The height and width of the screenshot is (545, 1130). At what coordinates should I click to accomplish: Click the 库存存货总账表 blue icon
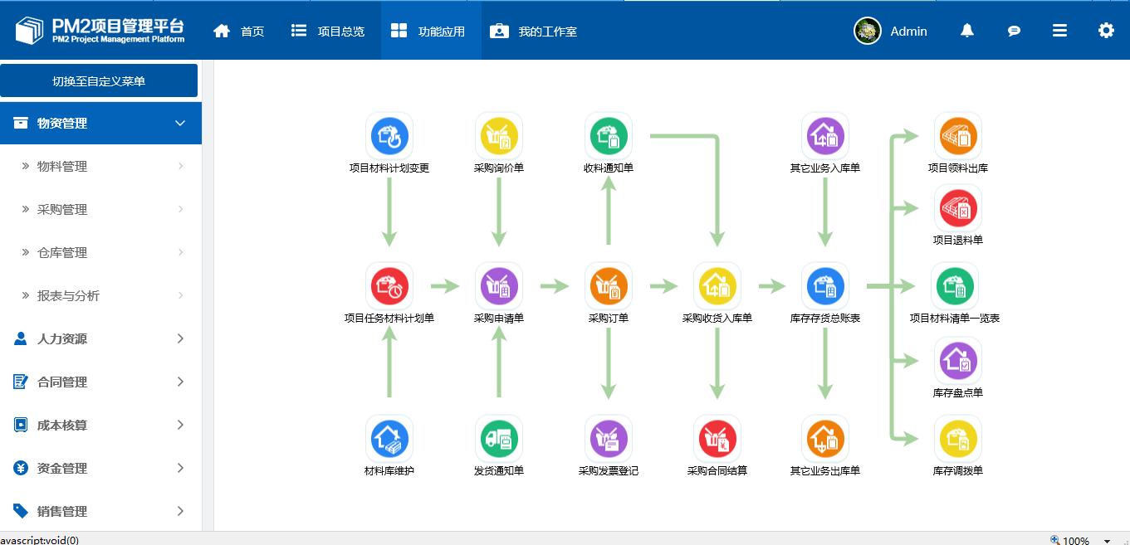(824, 286)
